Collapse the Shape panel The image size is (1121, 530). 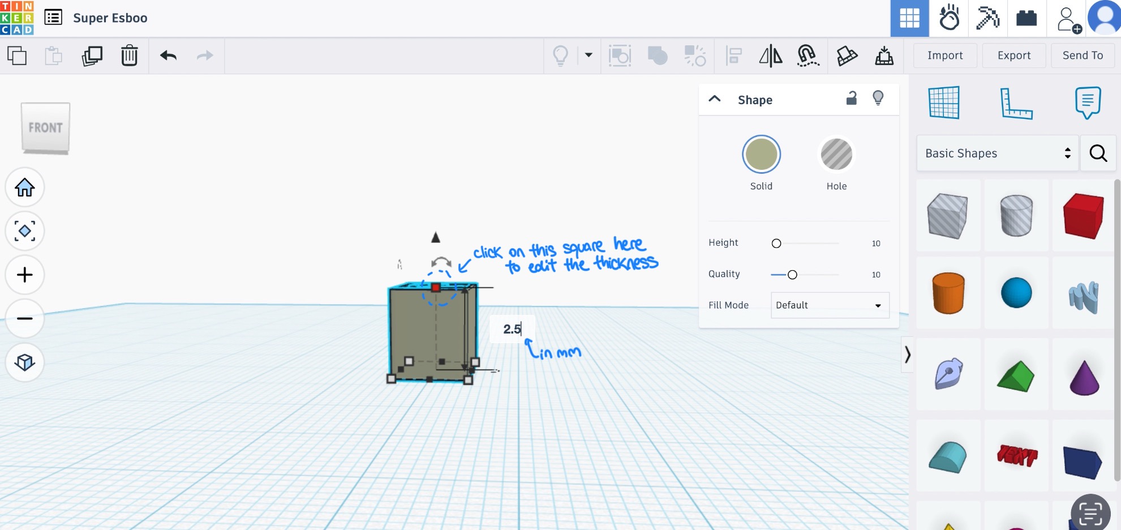(715, 99)
